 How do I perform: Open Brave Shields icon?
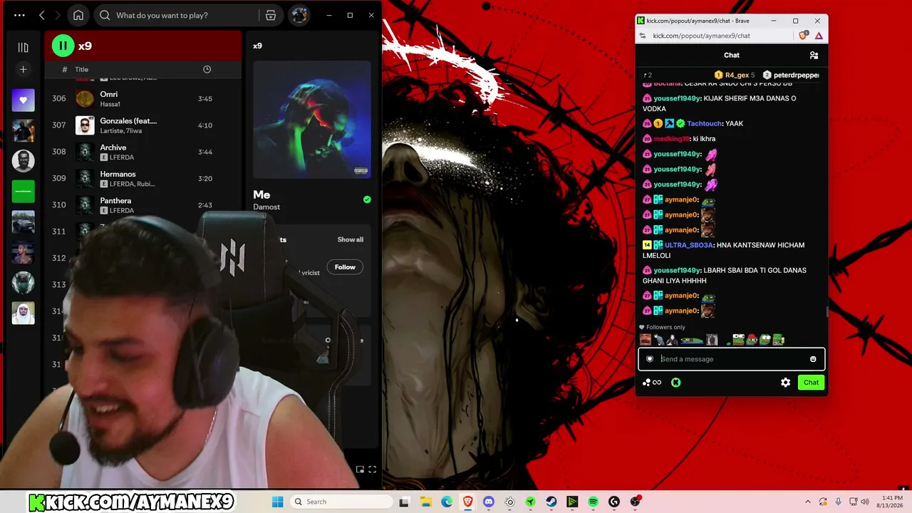point(804,36)
